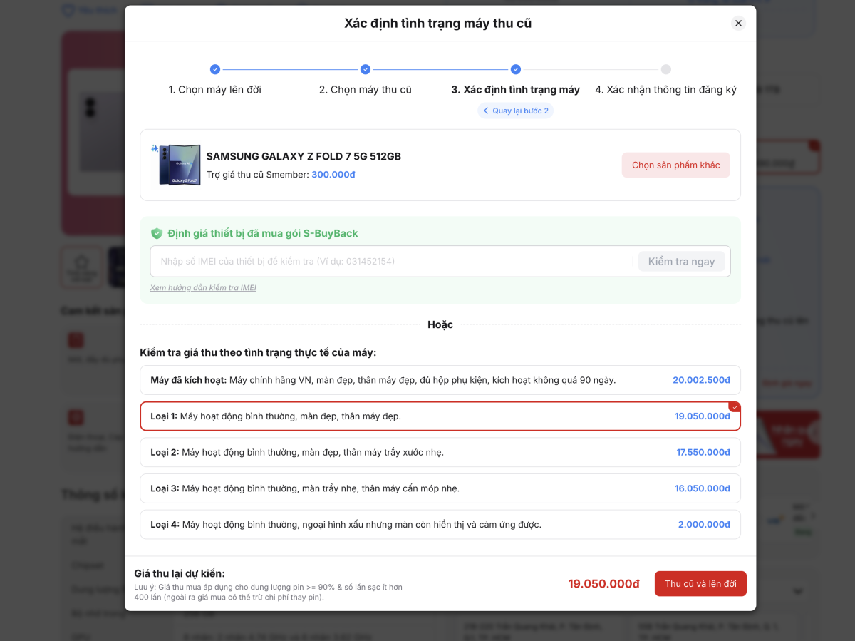Focus the IMEI number input field
This screenshot has height=641, width=855.
390,262
